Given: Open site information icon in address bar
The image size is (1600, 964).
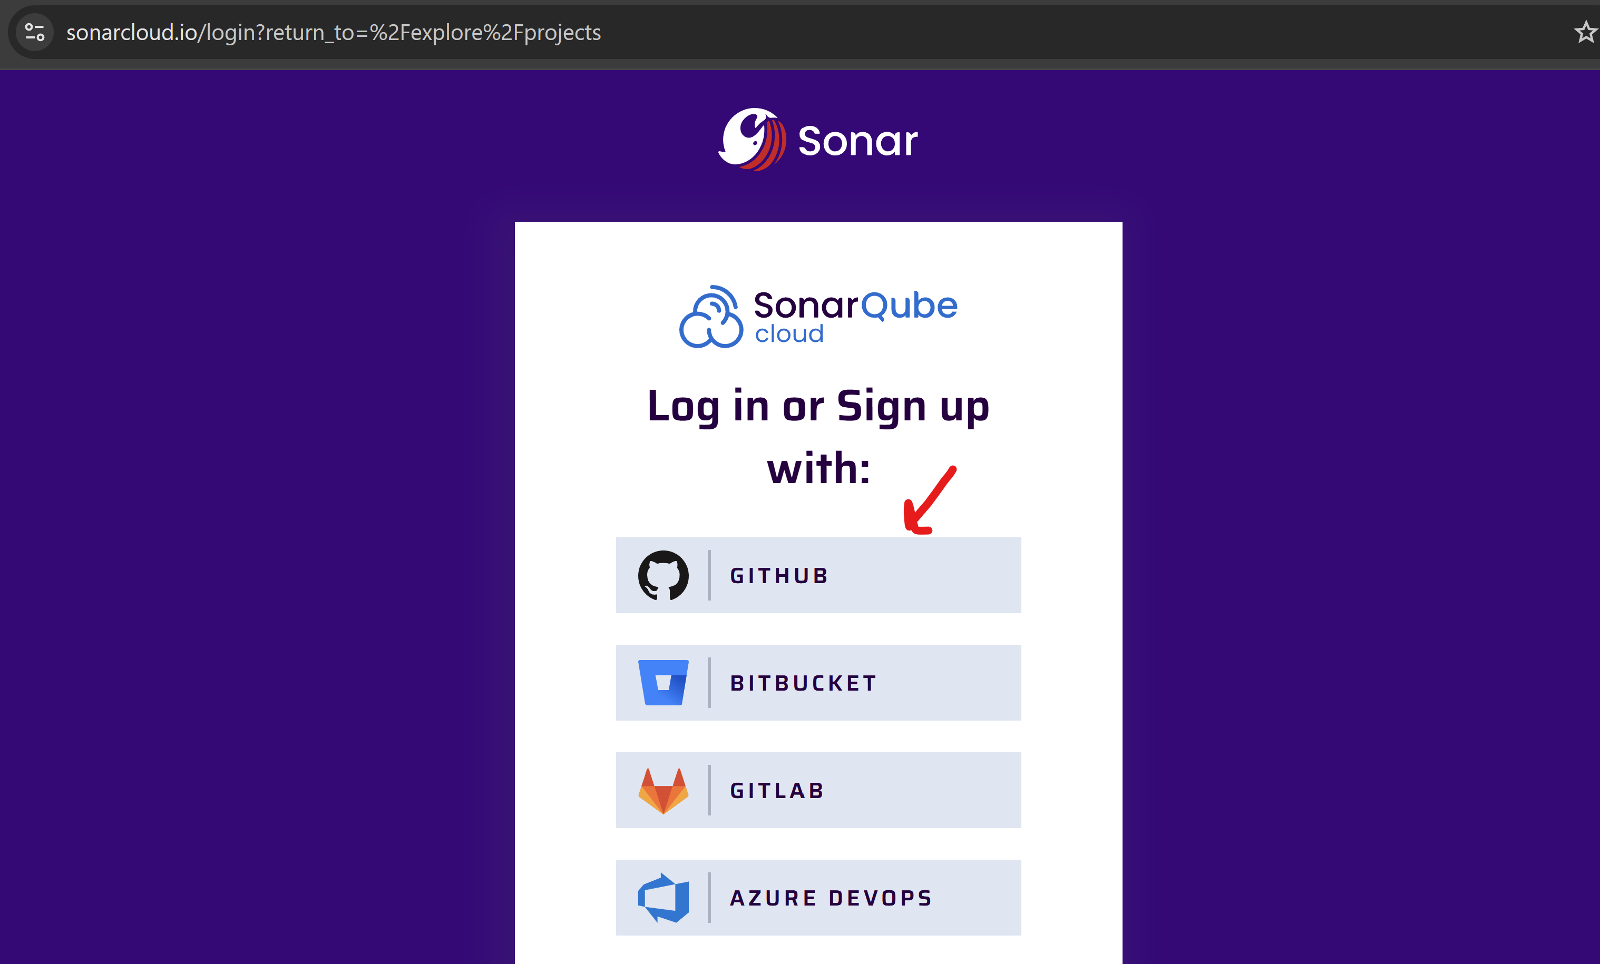Looking at the screenshot, I should pos(34,32).
